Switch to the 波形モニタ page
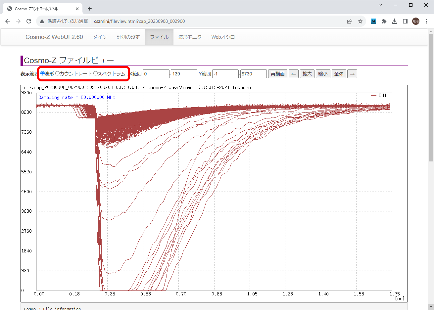434x310 pixels. [x=190, y=37]
